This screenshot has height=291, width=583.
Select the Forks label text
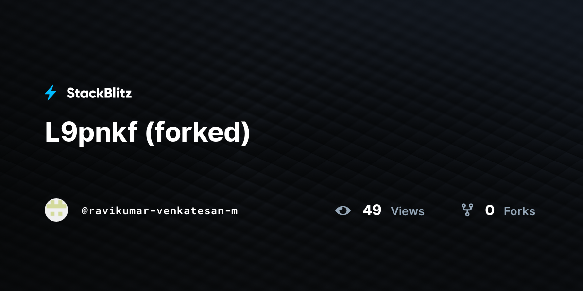pos(519,211)
